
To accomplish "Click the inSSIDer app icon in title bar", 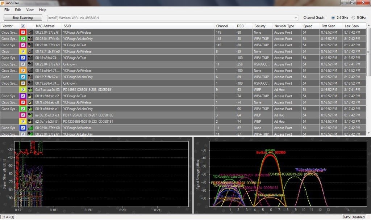I will (3, 3).
